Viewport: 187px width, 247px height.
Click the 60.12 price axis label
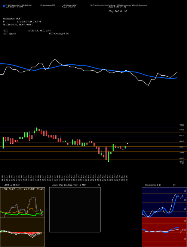[182, 141]
